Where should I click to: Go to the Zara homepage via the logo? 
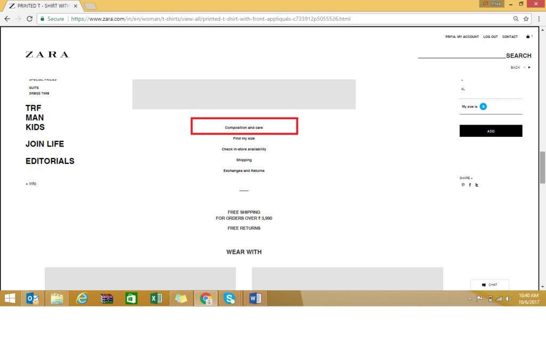click(47, 55)
